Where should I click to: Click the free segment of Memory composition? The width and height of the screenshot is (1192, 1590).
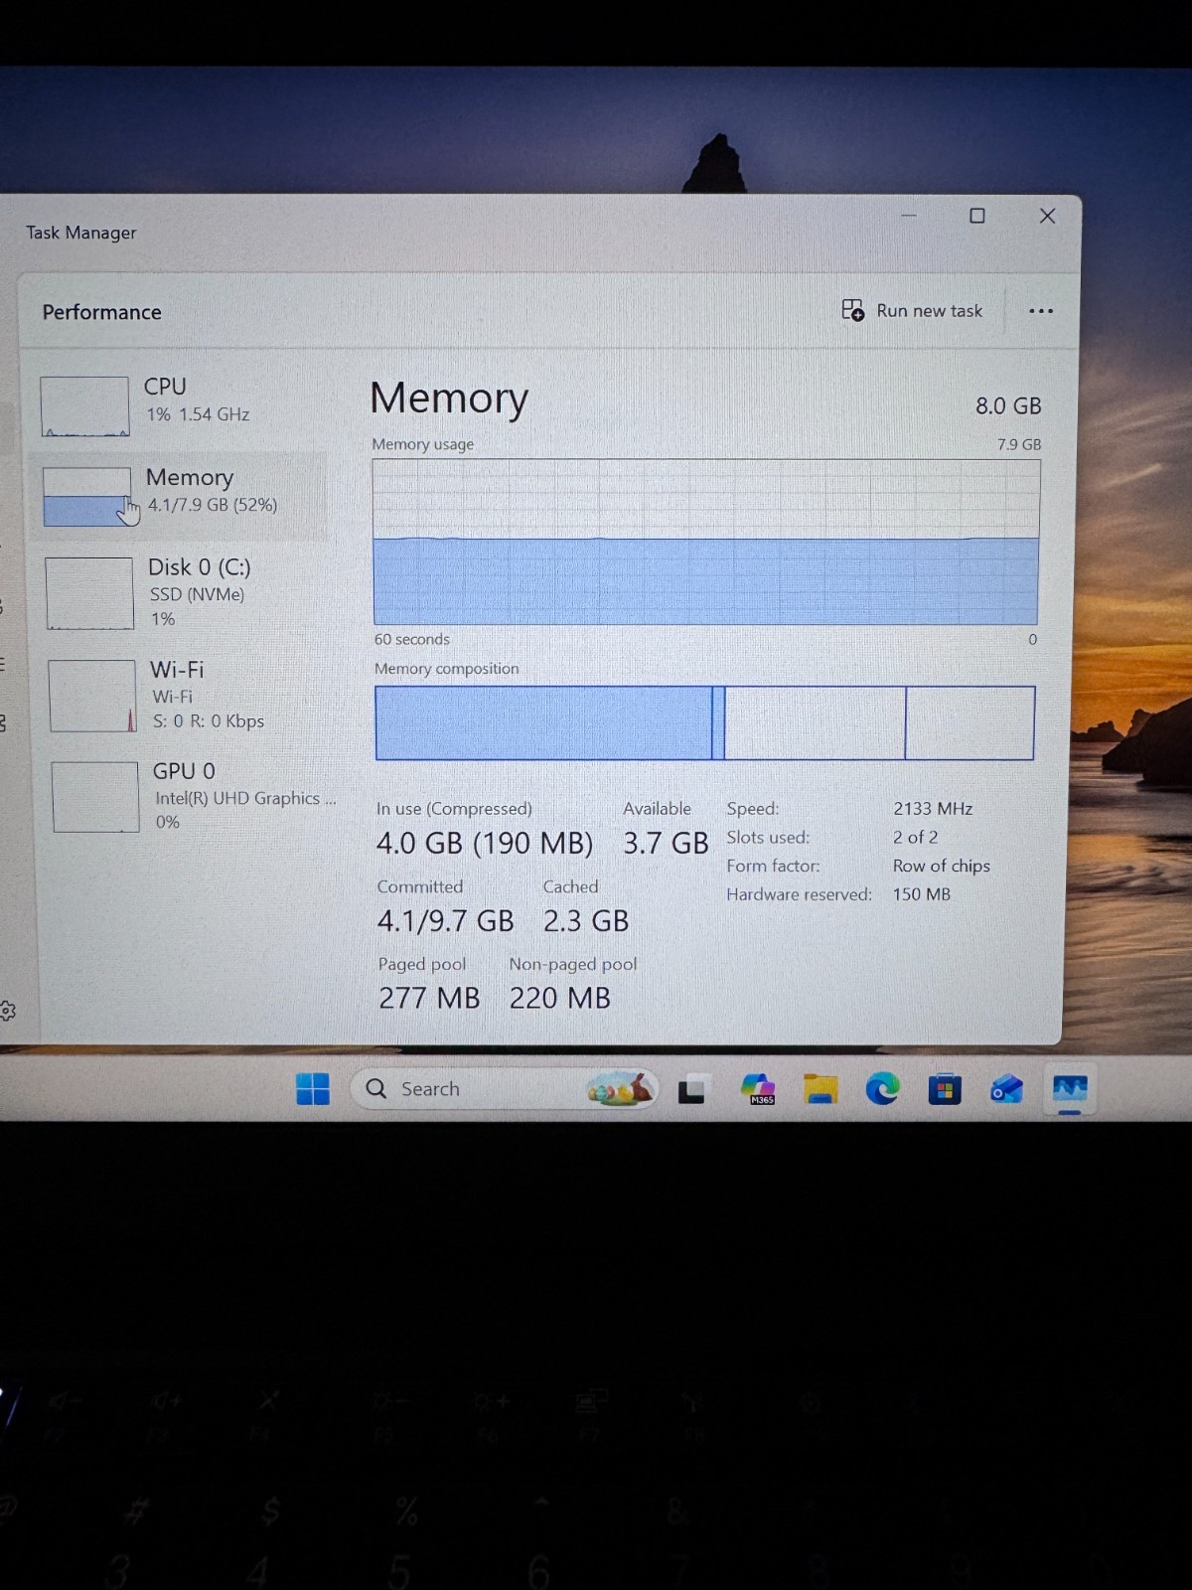coord(969,722)
